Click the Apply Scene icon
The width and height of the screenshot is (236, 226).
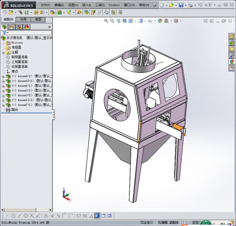pos(166,21)
